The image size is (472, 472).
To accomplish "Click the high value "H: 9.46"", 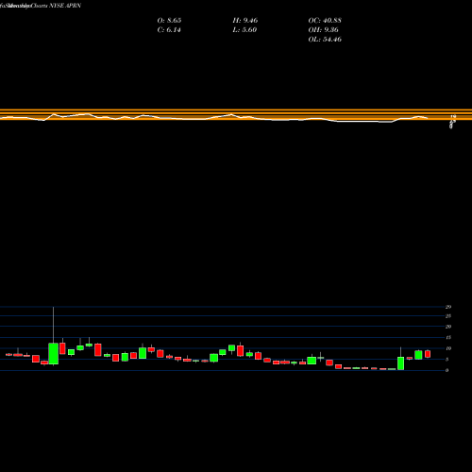I will tap(245, 21).
